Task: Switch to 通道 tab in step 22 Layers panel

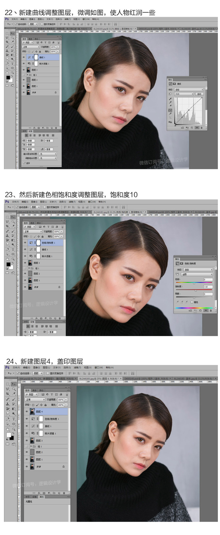Action: [30, 39]
